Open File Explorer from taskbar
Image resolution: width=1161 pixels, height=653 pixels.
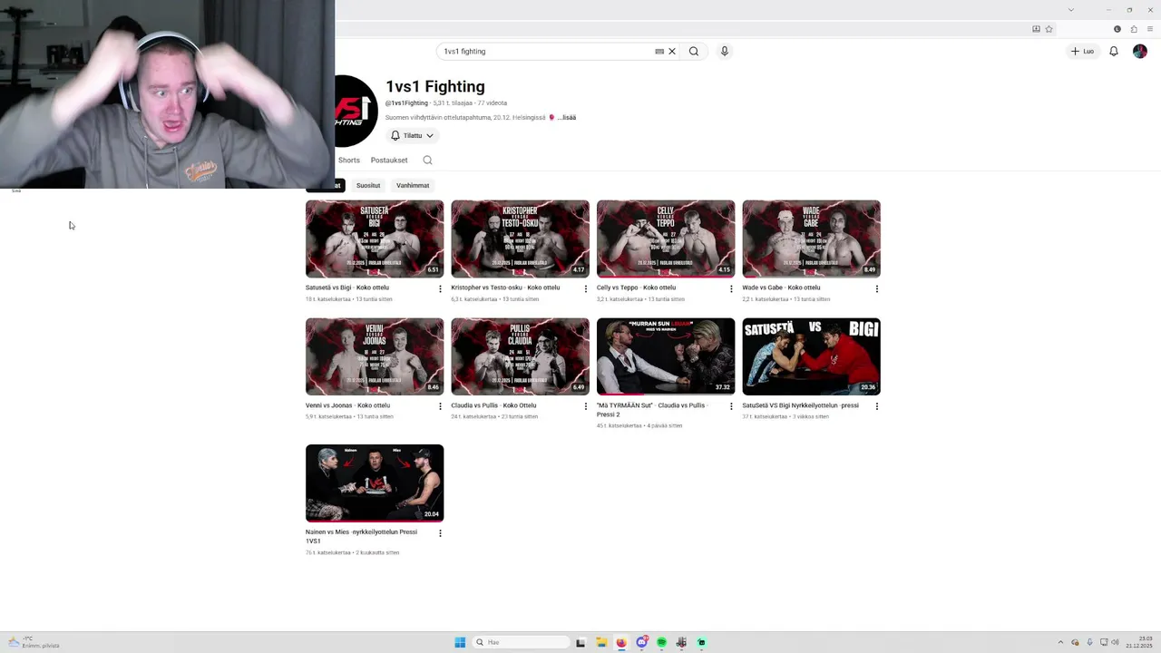pos(601,642)
